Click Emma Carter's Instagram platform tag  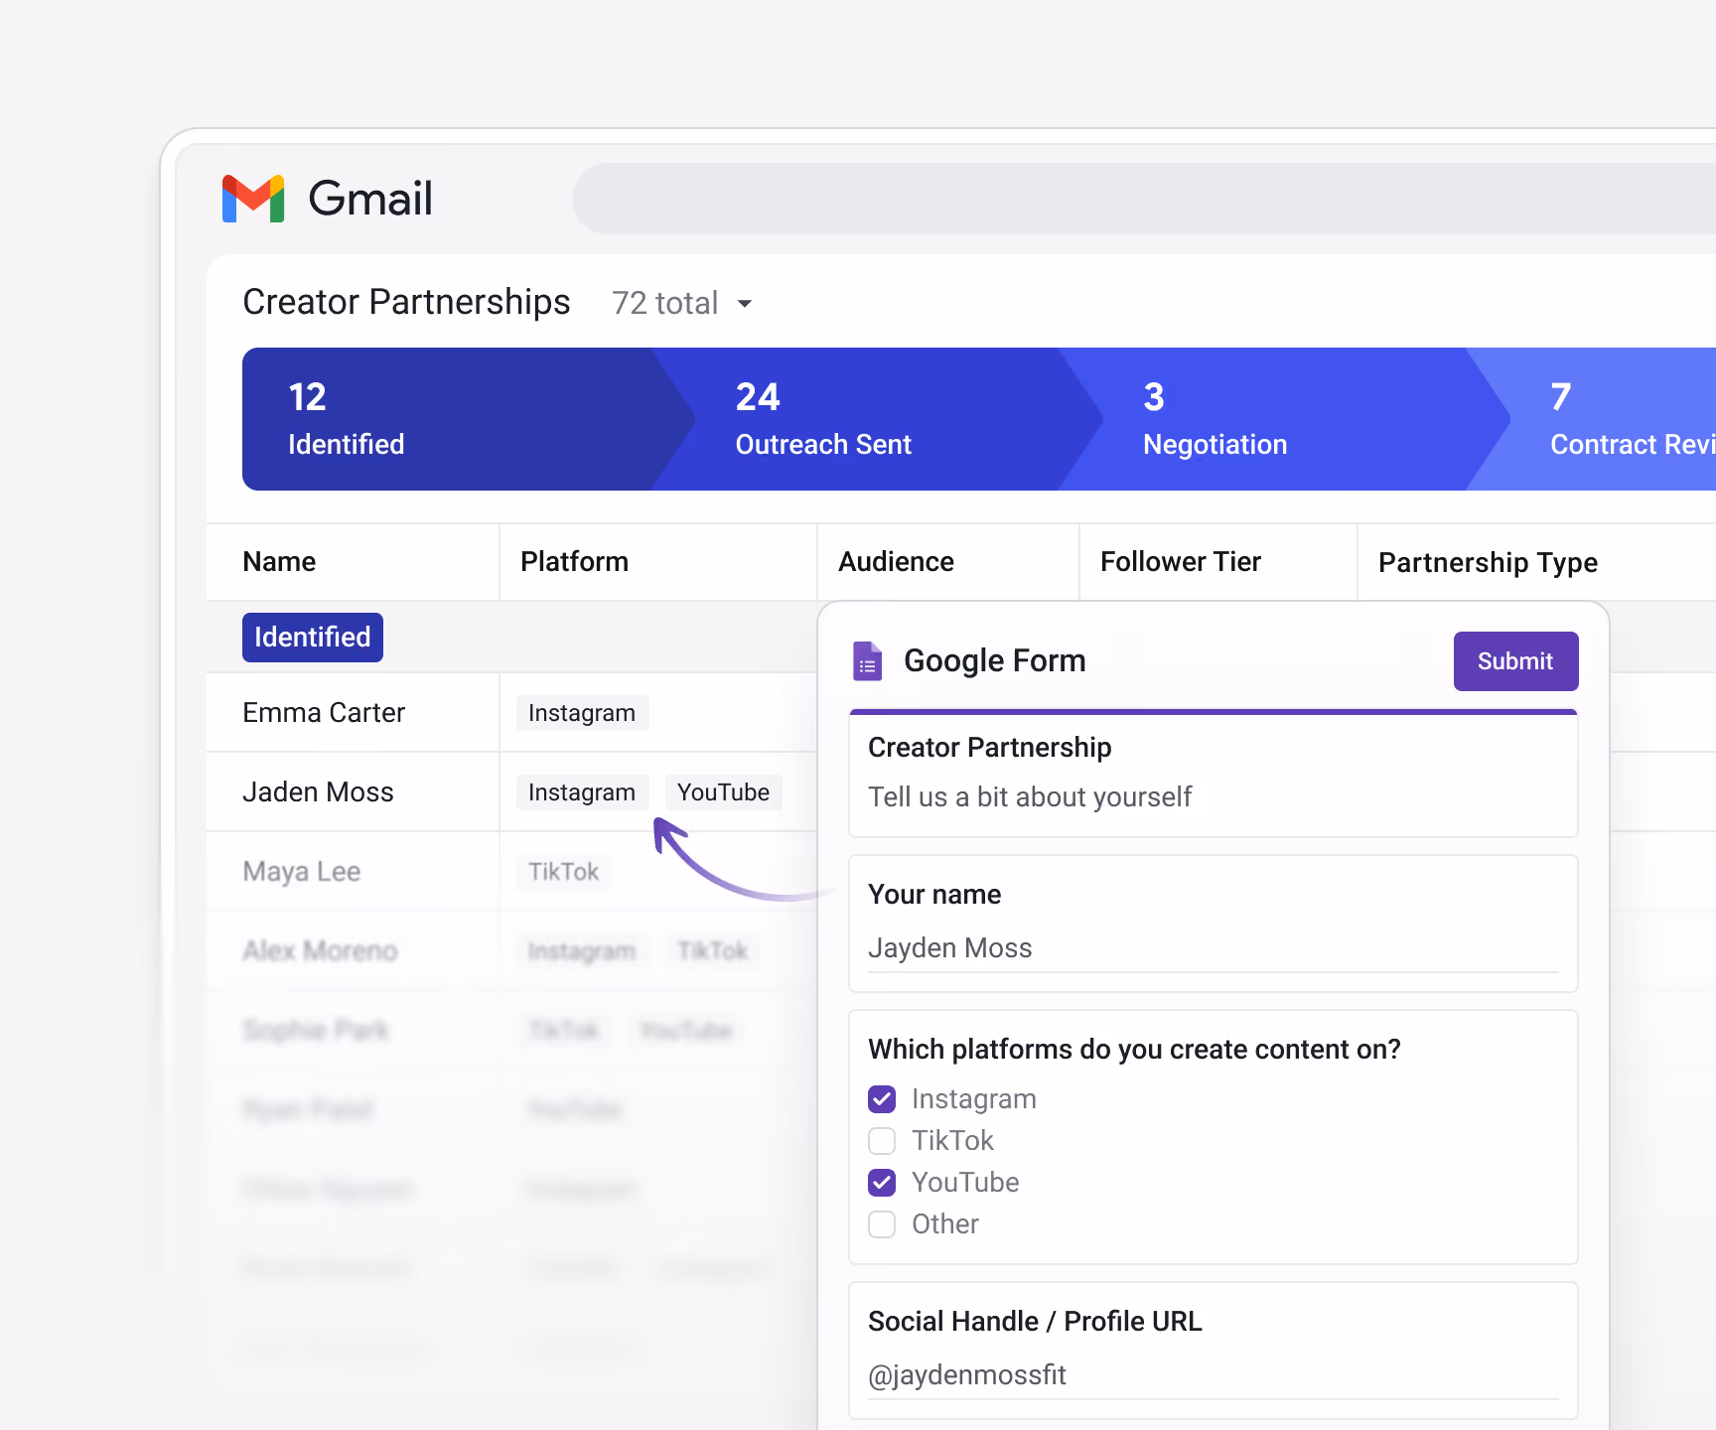(x=582, y=713)
